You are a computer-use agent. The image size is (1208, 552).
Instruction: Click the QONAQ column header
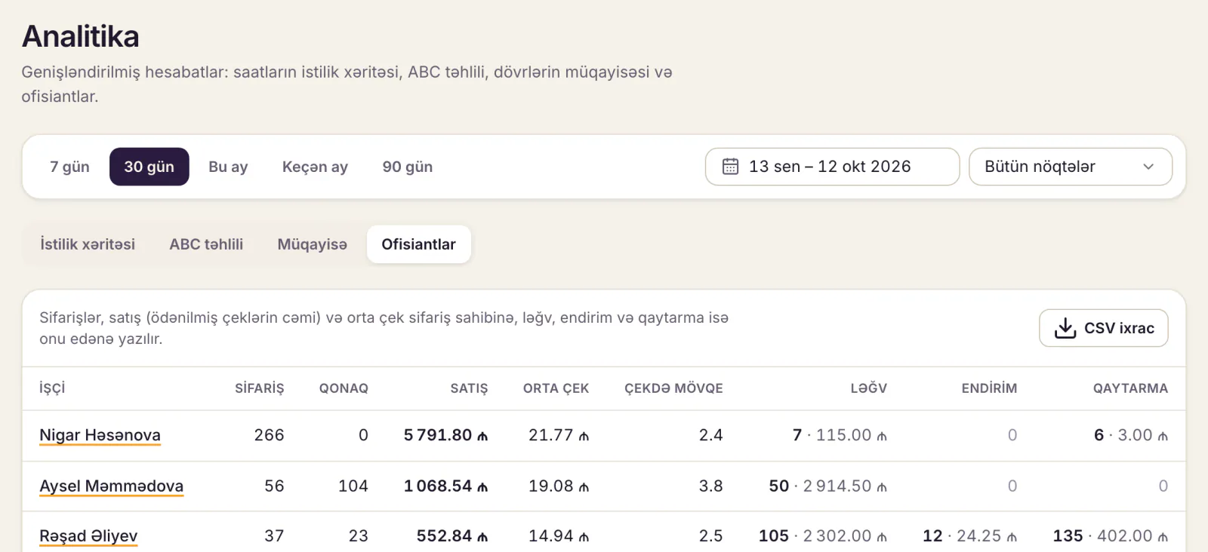pos(344,388)
